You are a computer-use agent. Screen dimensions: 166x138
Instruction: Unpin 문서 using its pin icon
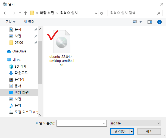36,30
